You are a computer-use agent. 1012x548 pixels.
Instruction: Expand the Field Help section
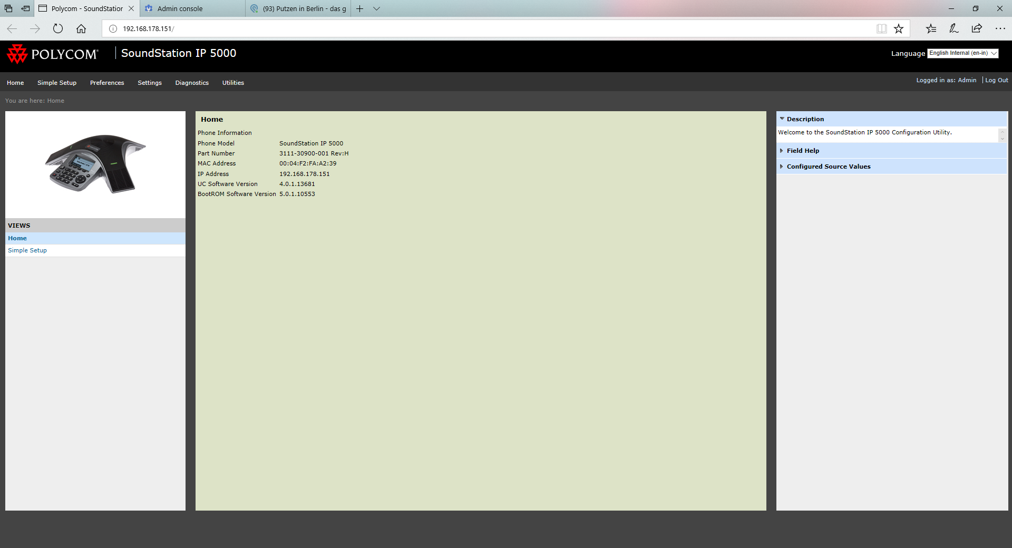pyautogui.click(x=891, y=151)
